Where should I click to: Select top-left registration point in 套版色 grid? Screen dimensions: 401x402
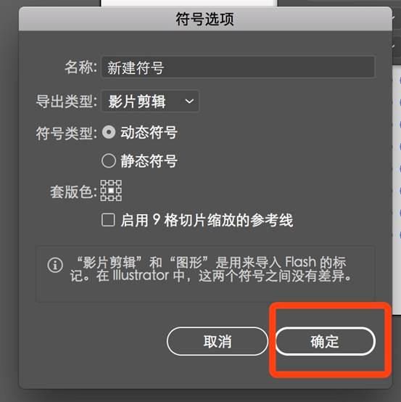103,183
